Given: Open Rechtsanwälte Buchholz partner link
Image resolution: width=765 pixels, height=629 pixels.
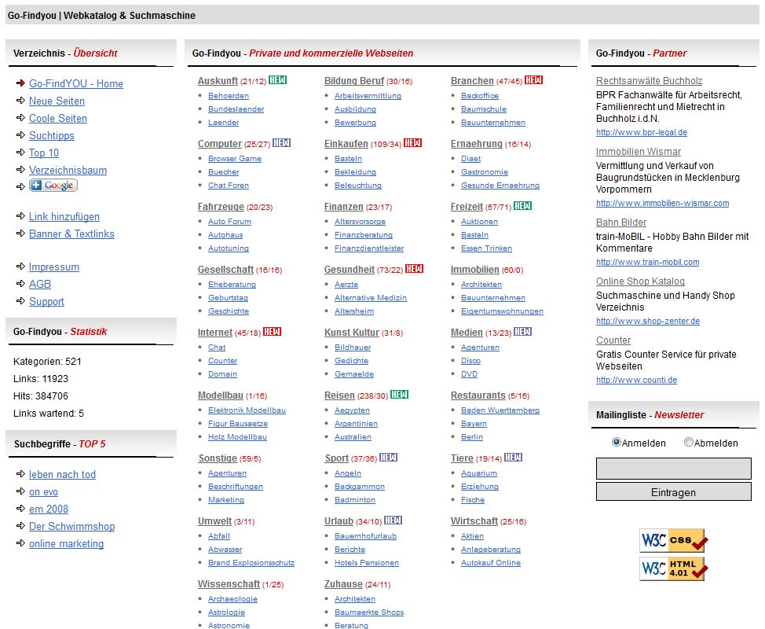Looking at the screenshot, I should click(649, 81).
